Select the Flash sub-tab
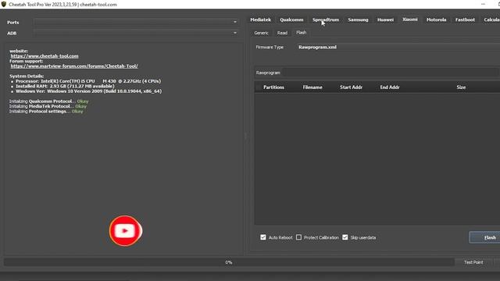This screenshot has height=281, width=500. click(301, 33)
